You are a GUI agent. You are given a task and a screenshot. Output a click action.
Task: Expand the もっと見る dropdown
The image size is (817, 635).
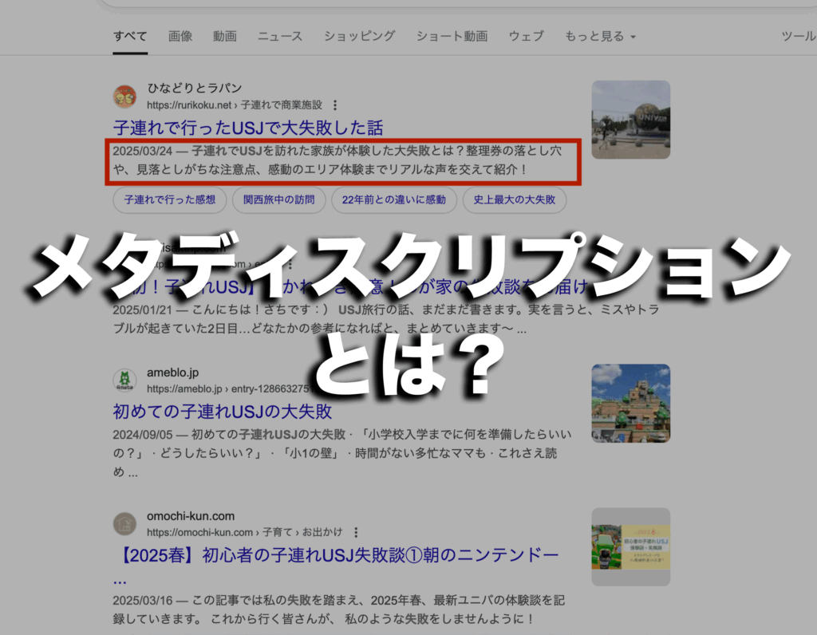click(x=600, y=37)
